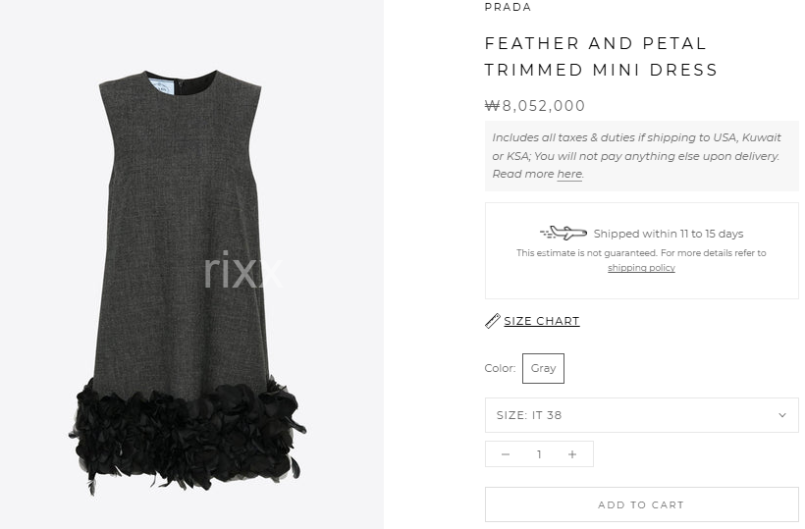This screenshot has height=529, width=805.
Task: Decrease quantity with the minus icon
Action: (x=506, y=454)
